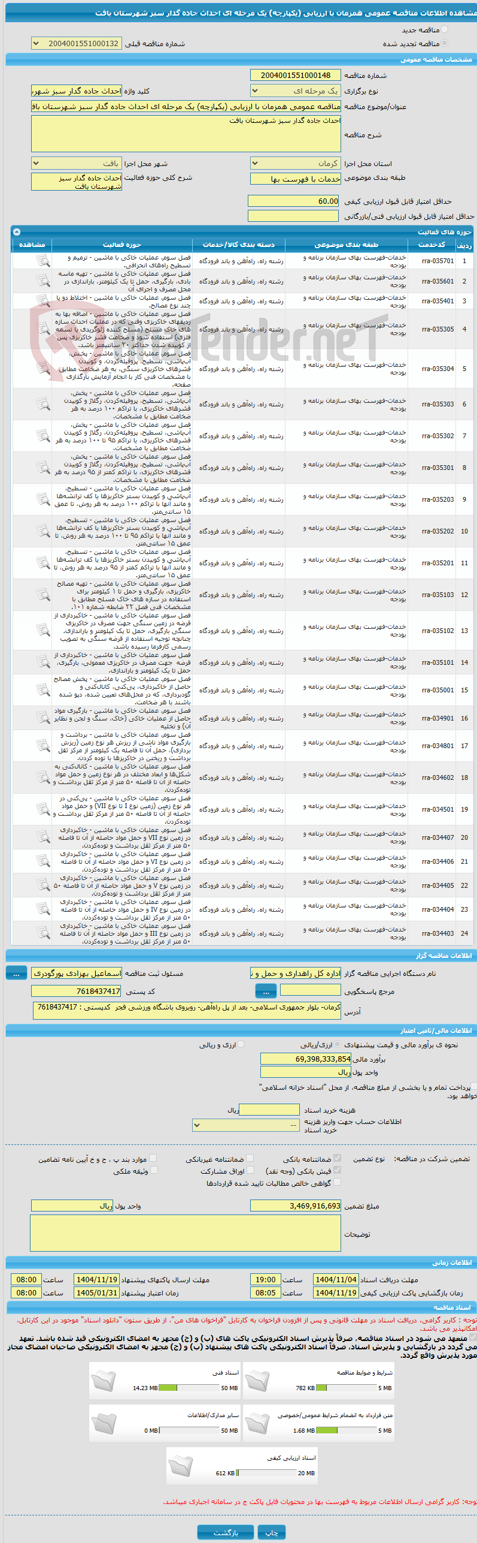Open the view icon for row rra-034501
Screen dimensions: 477x1543
[43, 809]
